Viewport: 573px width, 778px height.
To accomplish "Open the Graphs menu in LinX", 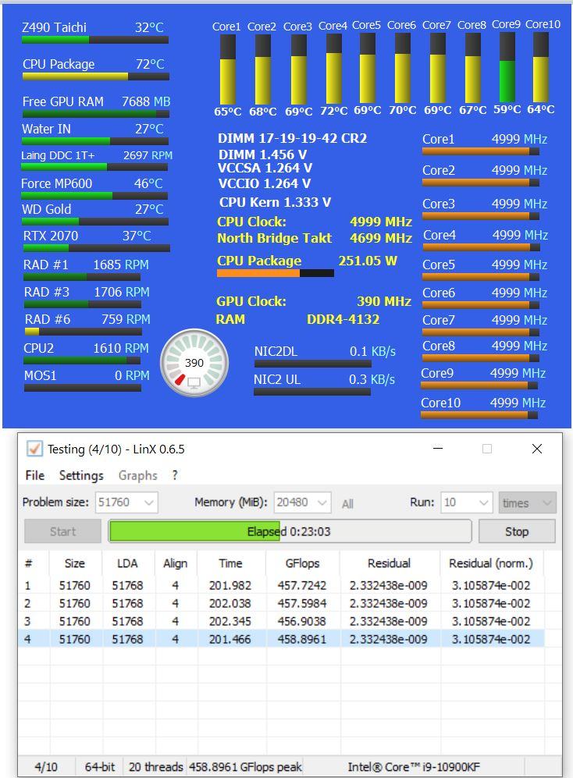I will pyautogui.click(x=137, y=475).
